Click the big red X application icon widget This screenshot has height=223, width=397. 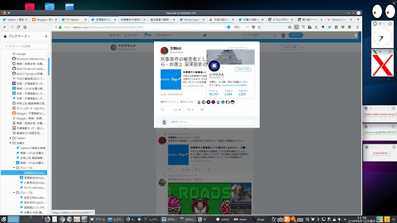pyautogui.click(x=382, y=65)
